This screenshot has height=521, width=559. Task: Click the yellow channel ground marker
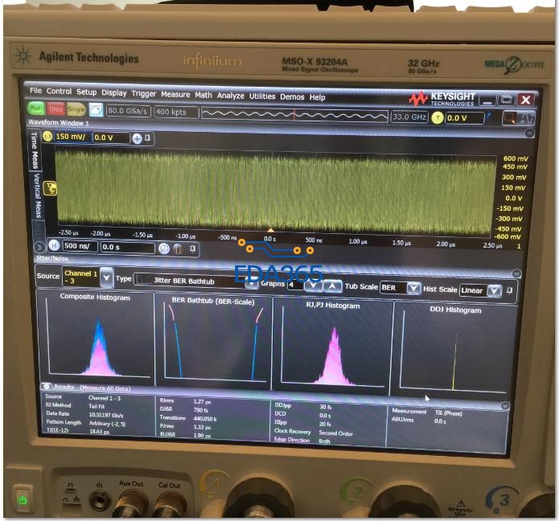(50, 188)
